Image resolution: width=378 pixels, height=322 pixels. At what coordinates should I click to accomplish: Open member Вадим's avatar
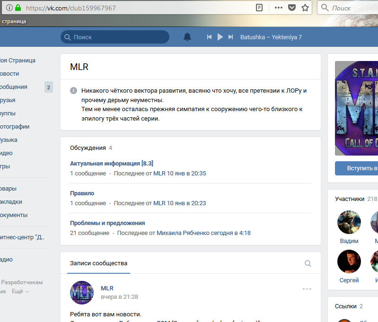349,222
